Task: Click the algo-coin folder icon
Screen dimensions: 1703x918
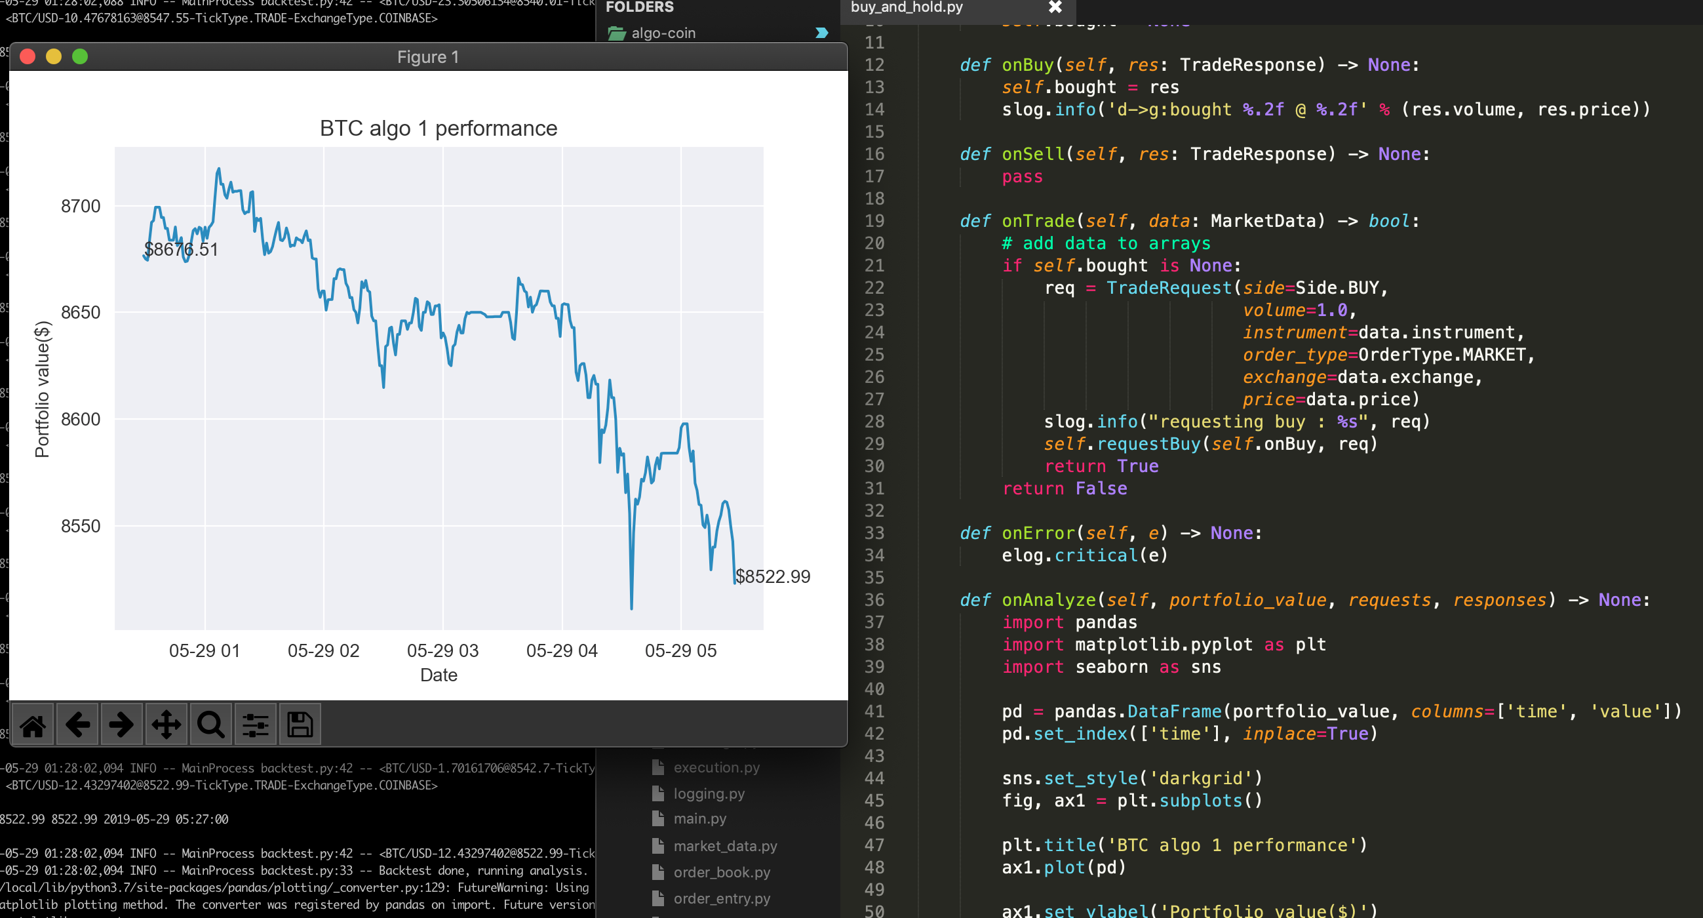Action: tap(617, 33)
